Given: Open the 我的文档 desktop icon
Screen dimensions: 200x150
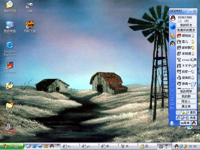Looking at the screenshot, I should click(x=10, y=7).
